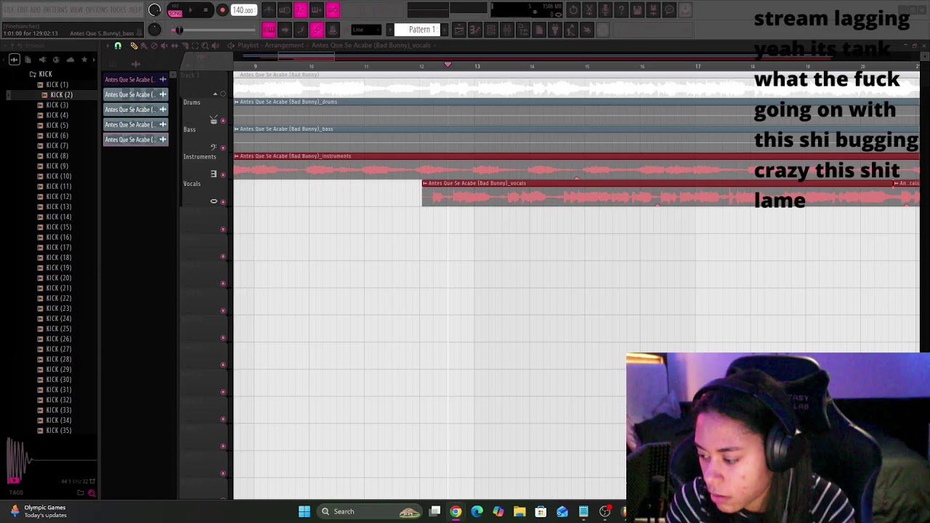The height and width of the screenshot is (523, 930).
Task: Toggle the typing keyboard to piano button
Action: pyautogui.click(x=269, y=30)
